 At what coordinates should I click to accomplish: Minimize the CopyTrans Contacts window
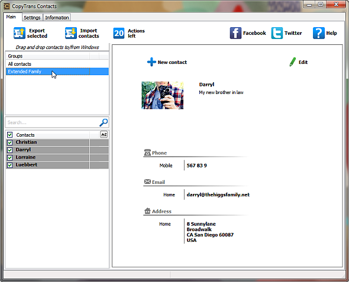309,5
